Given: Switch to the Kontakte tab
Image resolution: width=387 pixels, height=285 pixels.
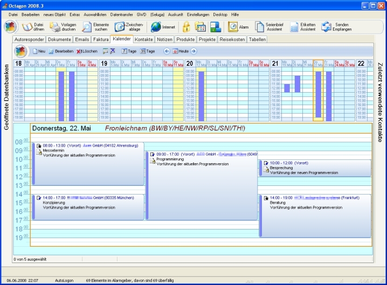Looking at the screenshot, I should [x=144, y=40].
